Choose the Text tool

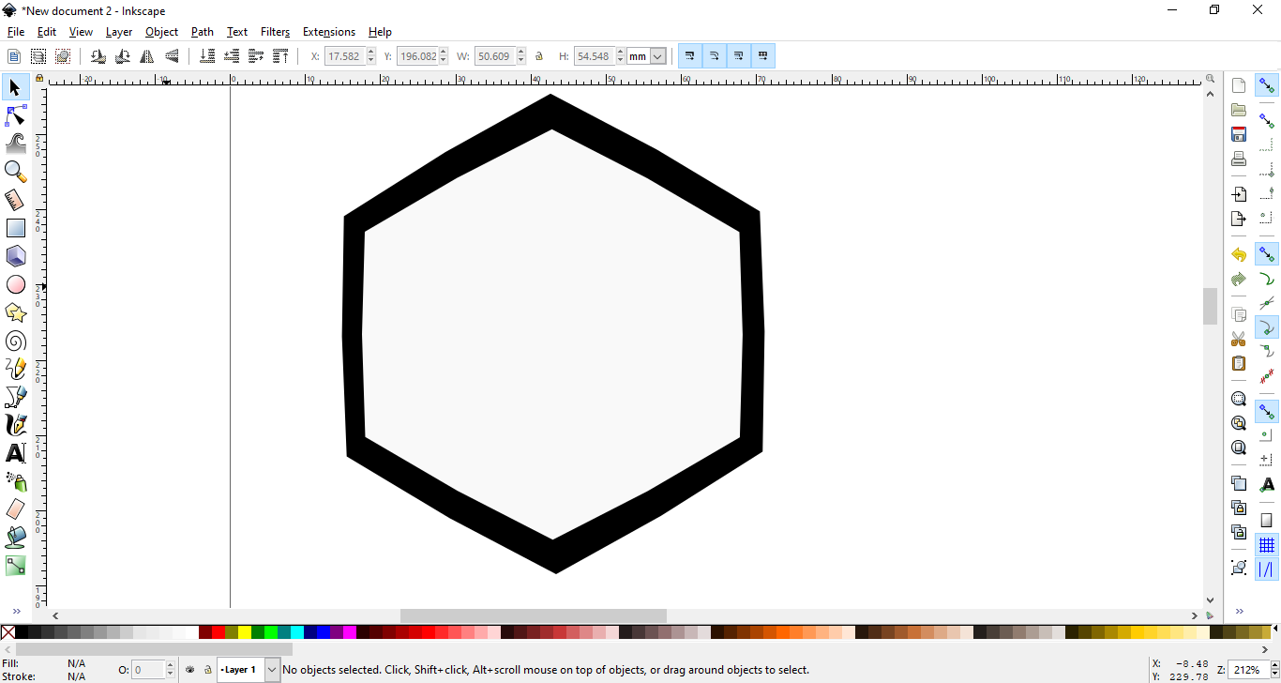pyautogui.click(x=15, y=453)
